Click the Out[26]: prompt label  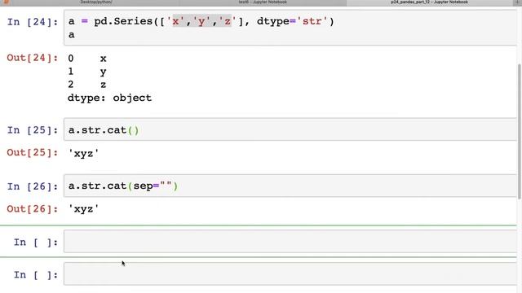point(33,209)
